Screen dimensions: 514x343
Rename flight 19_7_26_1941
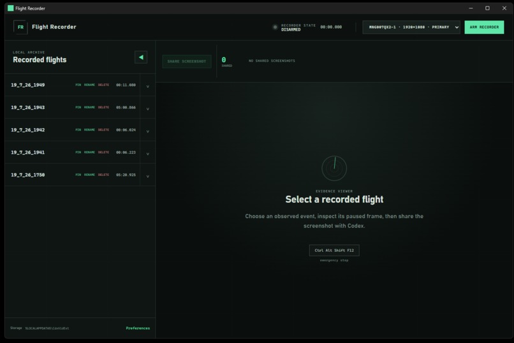89,152
